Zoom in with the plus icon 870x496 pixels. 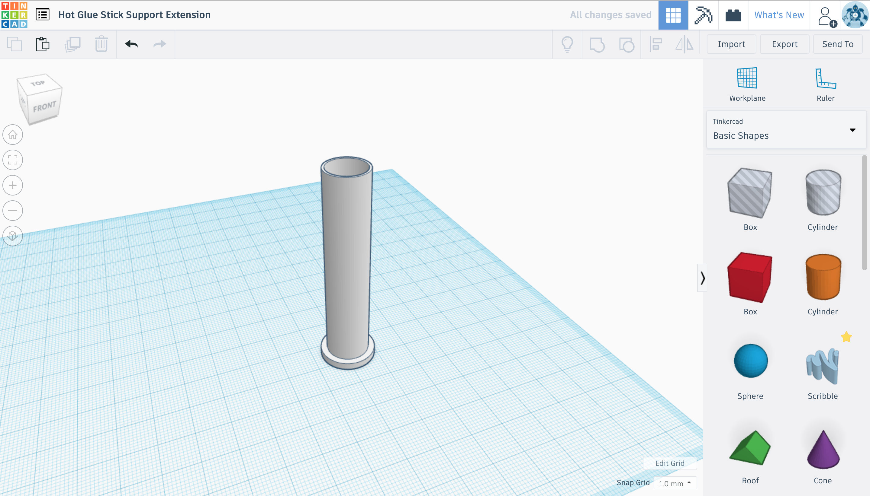13,185
